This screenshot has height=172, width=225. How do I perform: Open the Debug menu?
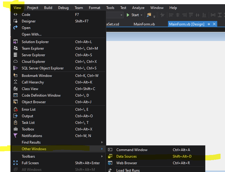(63, 8)
